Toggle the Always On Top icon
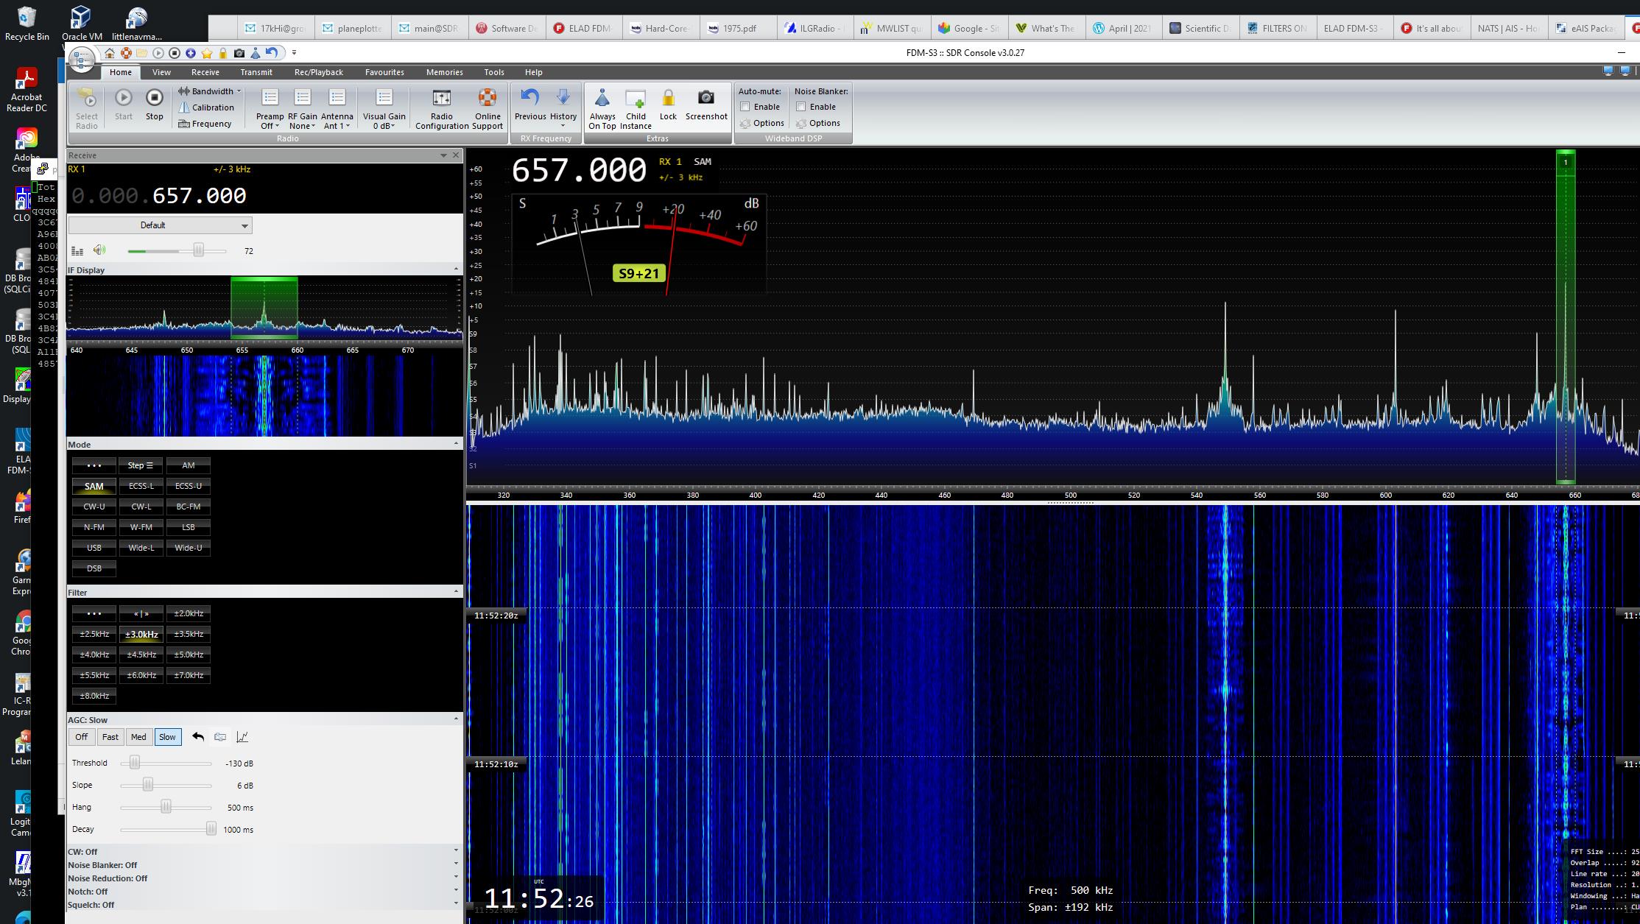 click(602, 98)
